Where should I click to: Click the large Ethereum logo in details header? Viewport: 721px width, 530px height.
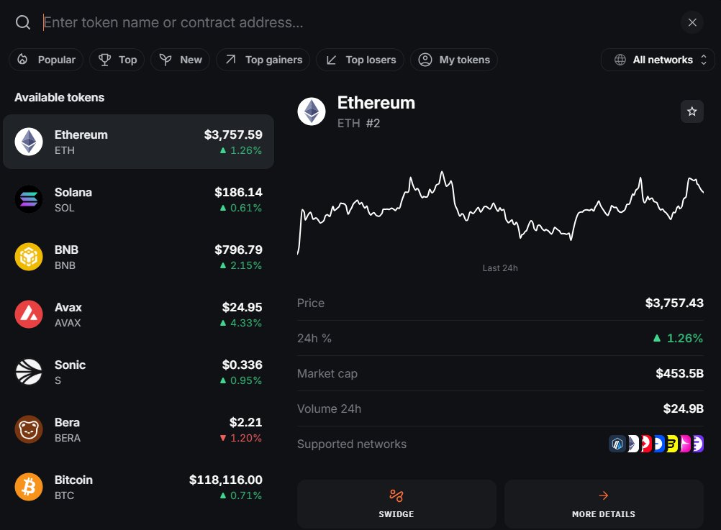point(312,111)
